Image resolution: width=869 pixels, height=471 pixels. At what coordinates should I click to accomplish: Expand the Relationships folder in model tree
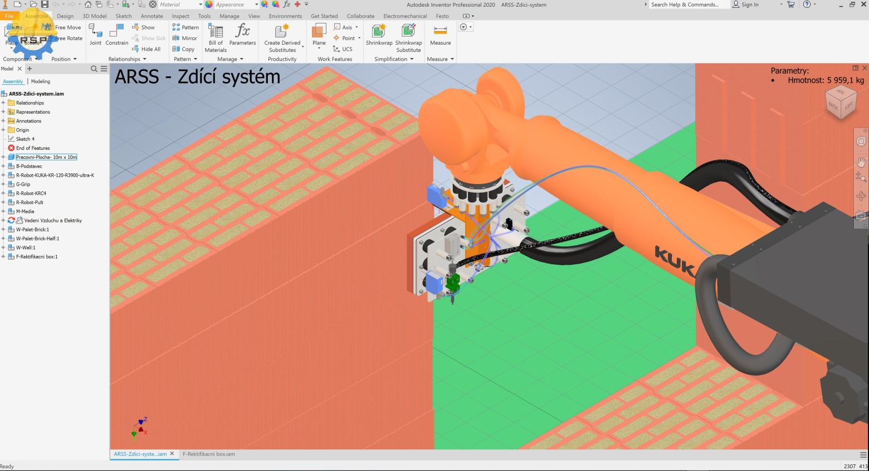pos(3,103)
